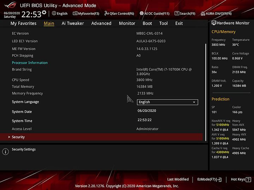
Task: Select the Exit tab
Action: [x=179, y=24]
